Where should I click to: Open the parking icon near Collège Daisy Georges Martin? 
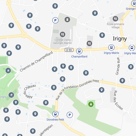coord(55,20)
